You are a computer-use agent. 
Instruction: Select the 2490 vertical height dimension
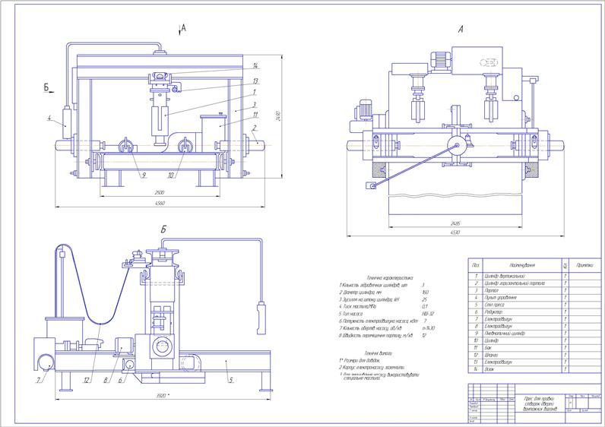click(278, 116)
